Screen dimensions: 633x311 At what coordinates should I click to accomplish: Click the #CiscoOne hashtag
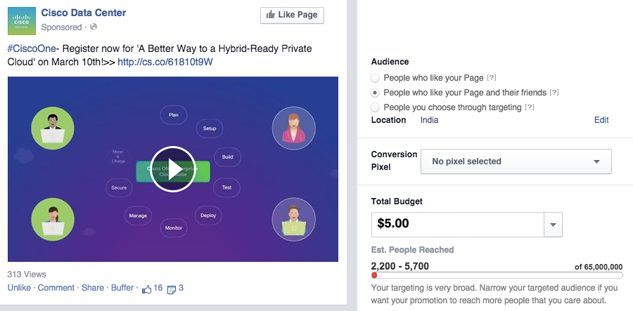tap(32, 49)
